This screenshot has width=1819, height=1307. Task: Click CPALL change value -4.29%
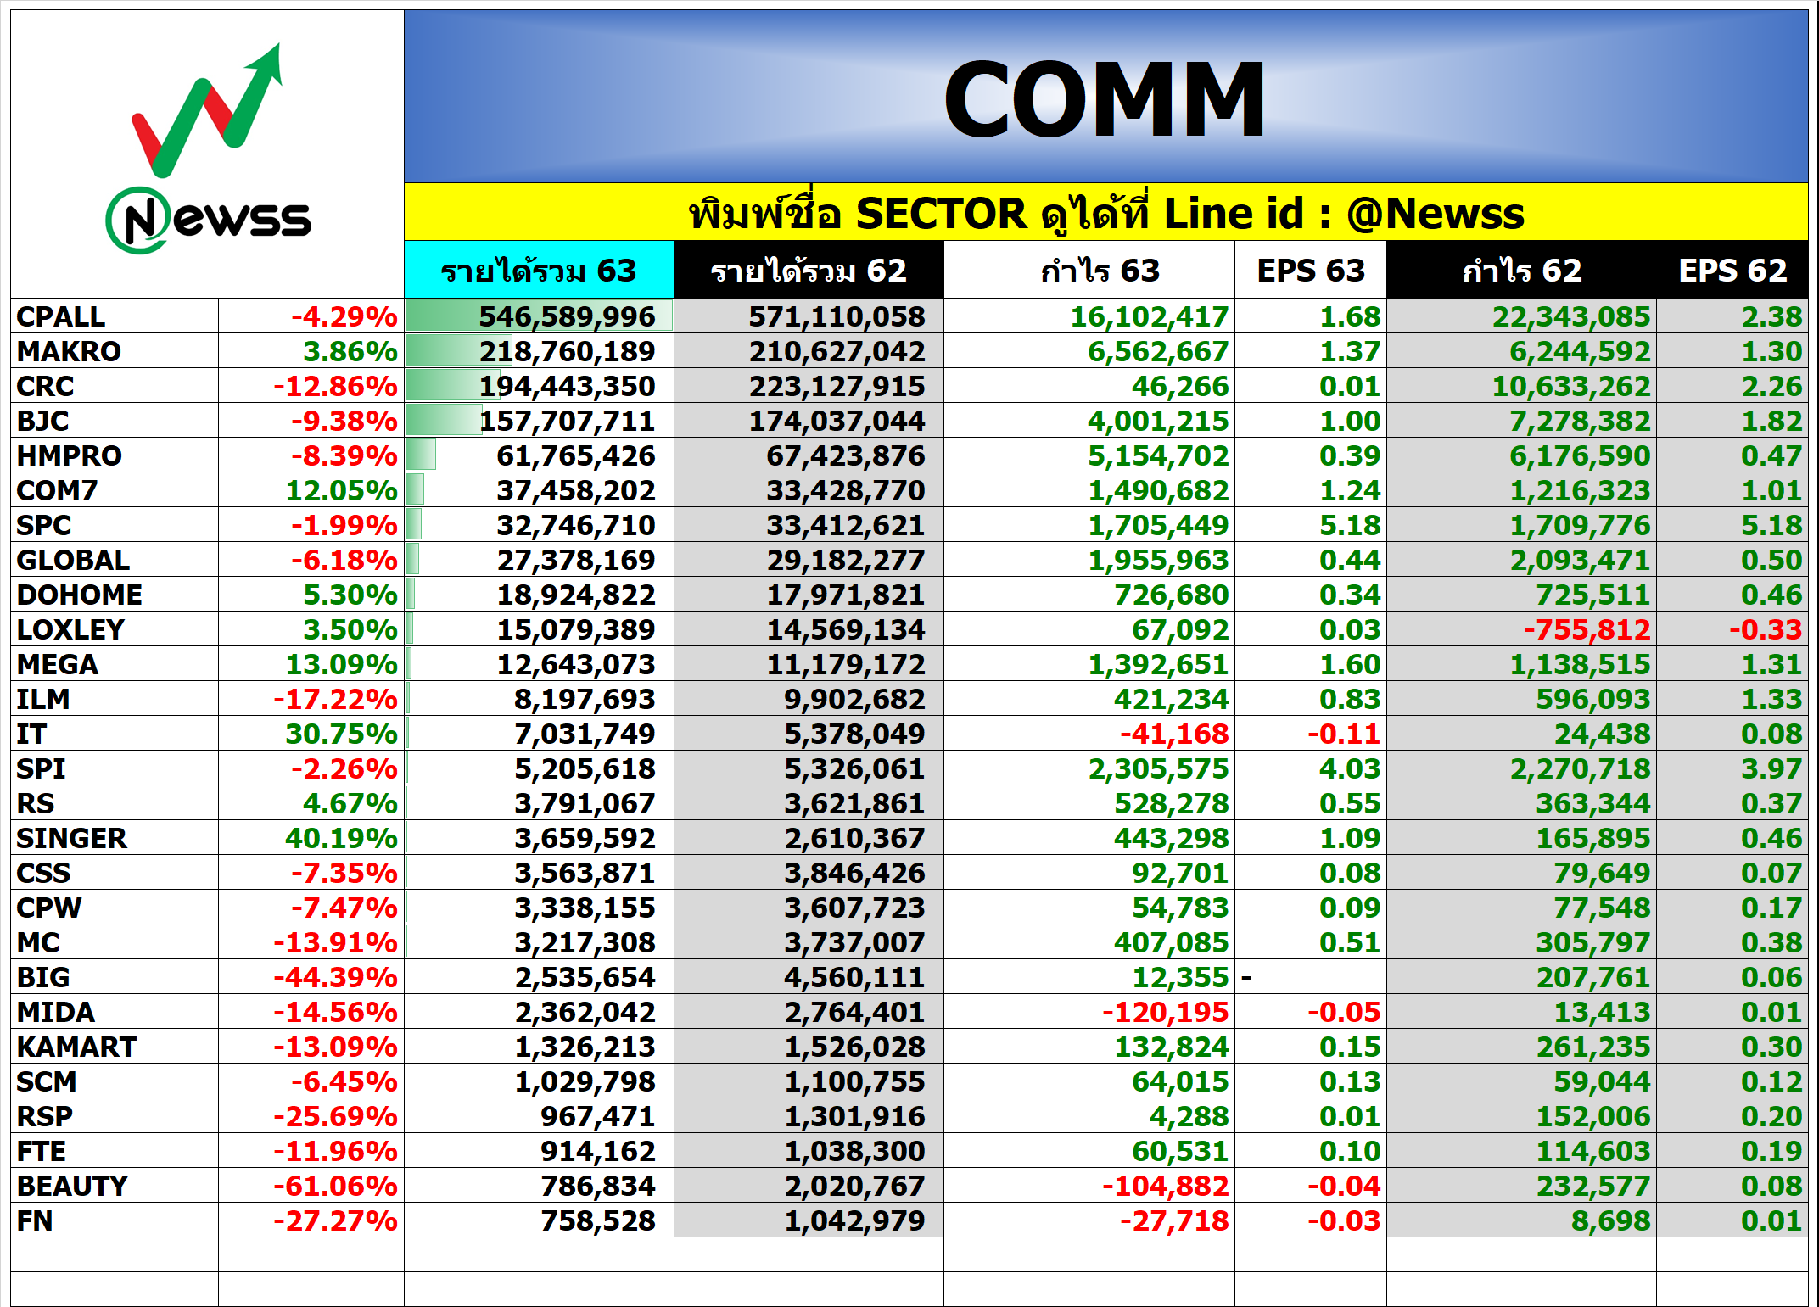tap(311, 316)
